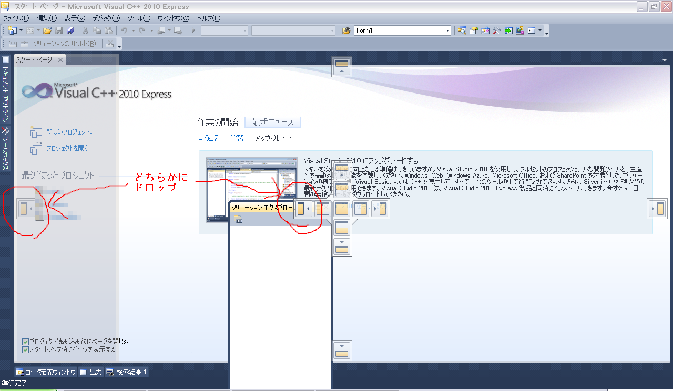Click the New Project toolbar icon
The width and height of the screenshot is (673, 391).
12,30
